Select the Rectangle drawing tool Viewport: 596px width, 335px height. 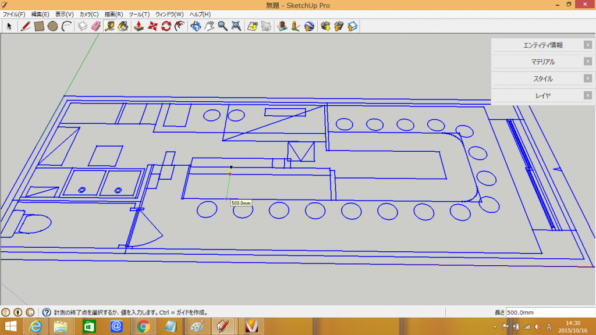[x=39, y=26]
